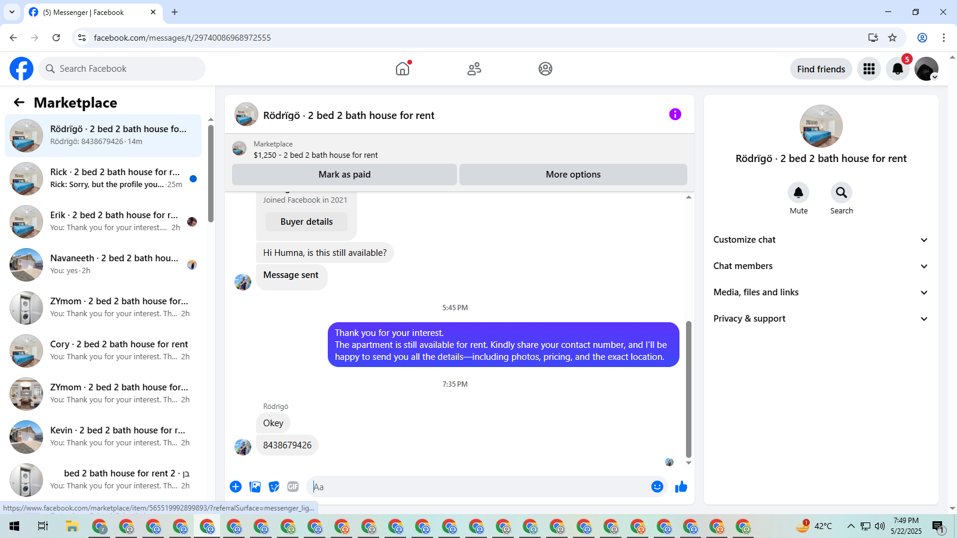
Task: Expand Chat members section
Action: (821, 266)
